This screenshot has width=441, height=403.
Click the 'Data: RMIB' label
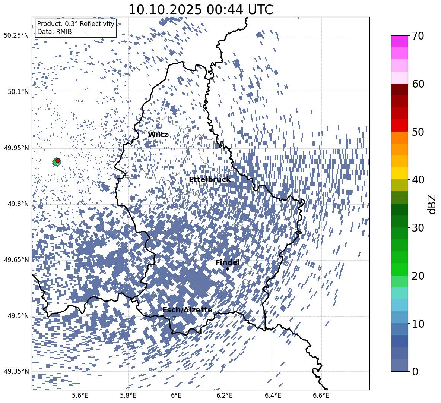(54, 32)
